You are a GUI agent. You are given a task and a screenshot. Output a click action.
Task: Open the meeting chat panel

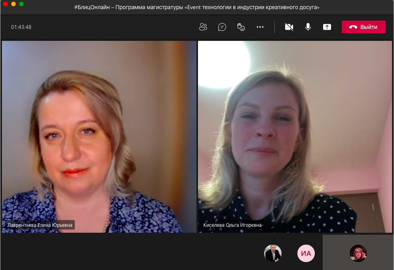coord(222,27)
